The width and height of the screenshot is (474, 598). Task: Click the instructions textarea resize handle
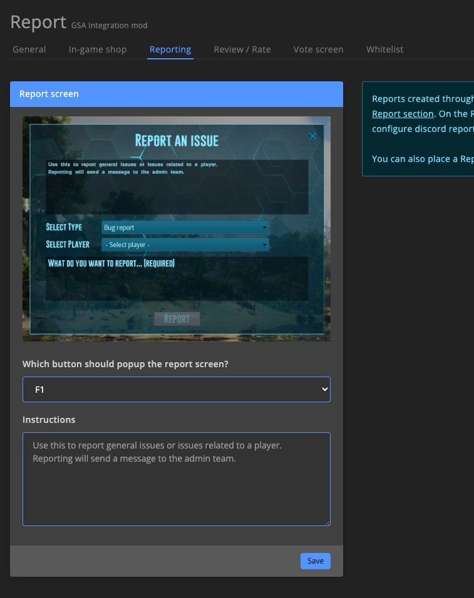[327, 523]
